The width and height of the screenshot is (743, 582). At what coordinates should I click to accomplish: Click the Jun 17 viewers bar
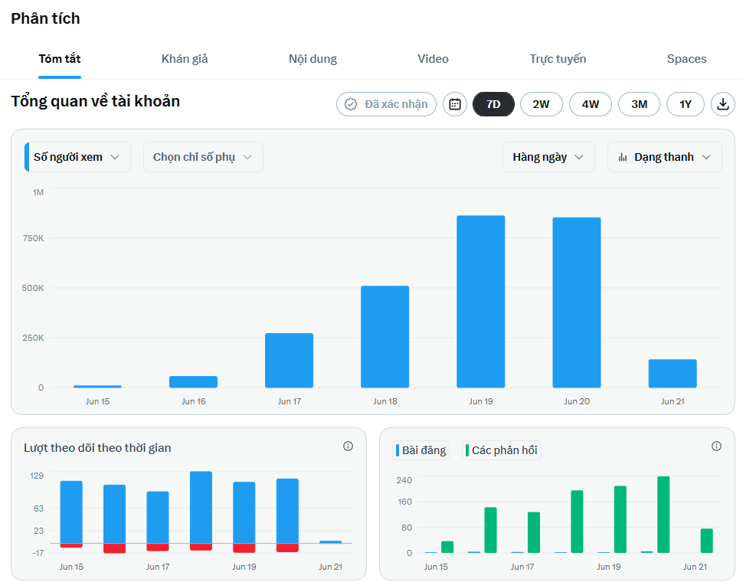click(289, 361)
